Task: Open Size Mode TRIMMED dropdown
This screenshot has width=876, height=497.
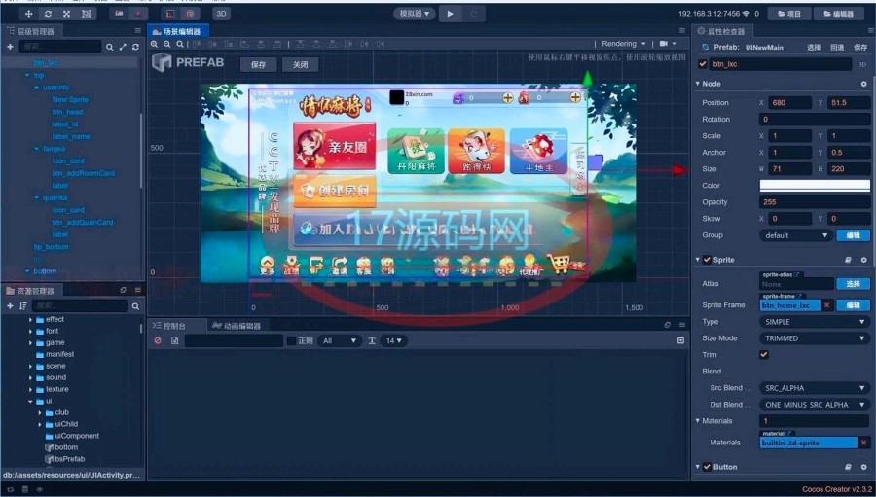Action: pos(815,338)
